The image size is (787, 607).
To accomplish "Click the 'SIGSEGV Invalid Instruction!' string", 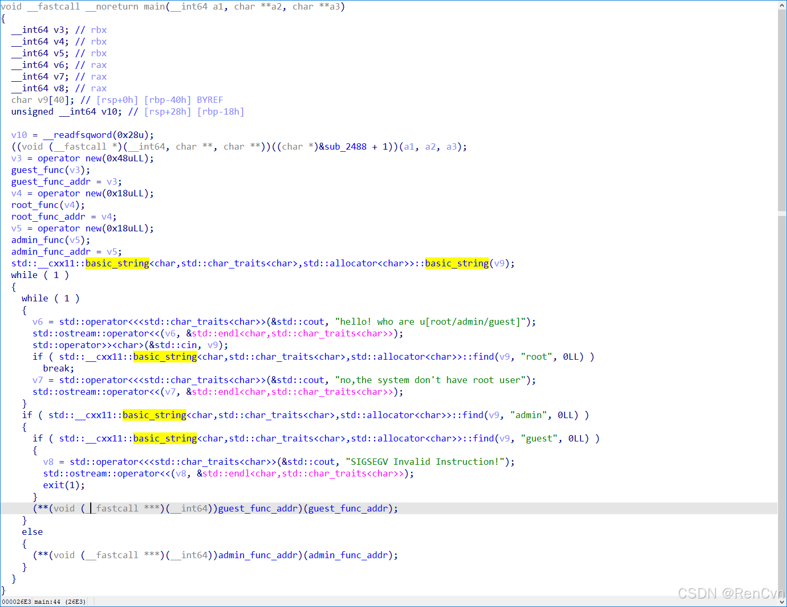I will click(425, 462).
